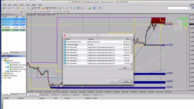Select TradersWay-Live server row
194x109 pixels.
97,45
